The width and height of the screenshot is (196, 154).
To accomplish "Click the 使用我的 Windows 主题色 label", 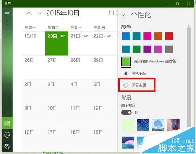I will [154, 61].
